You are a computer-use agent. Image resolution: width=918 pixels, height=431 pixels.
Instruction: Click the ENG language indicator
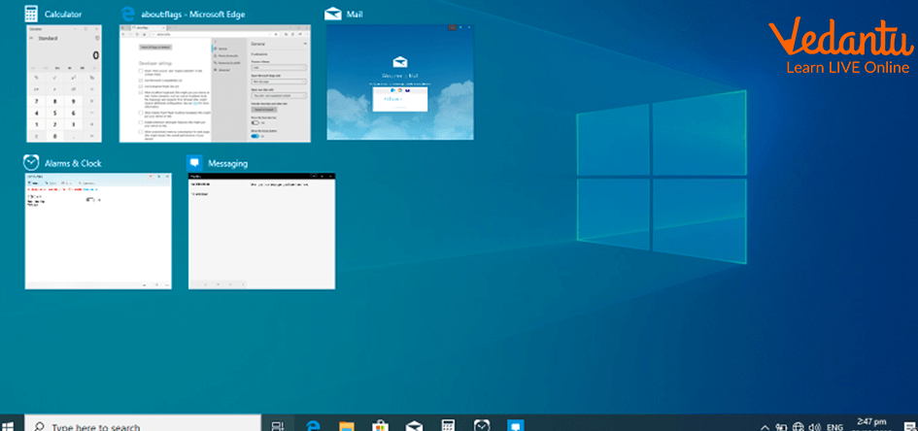835,425
